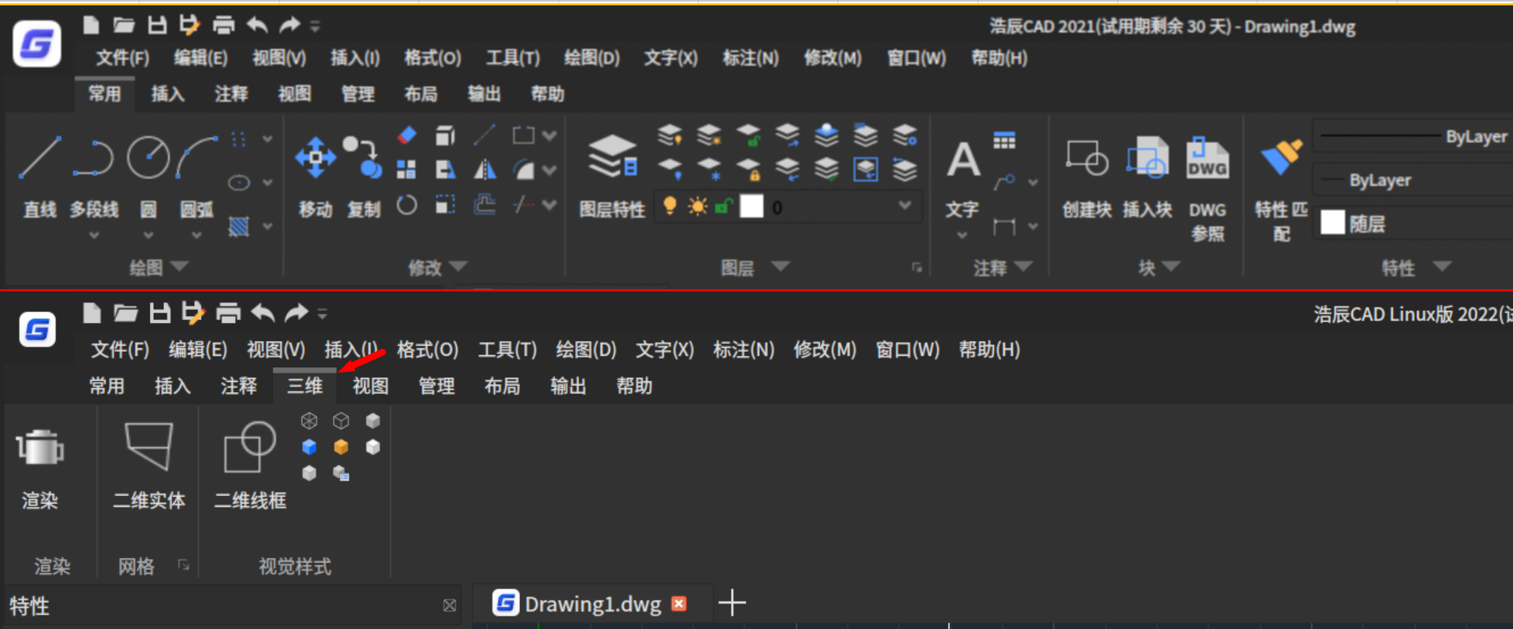
Task: Click the 二维实体 icon in Linux 2022 window
Action: pos(149,465)
